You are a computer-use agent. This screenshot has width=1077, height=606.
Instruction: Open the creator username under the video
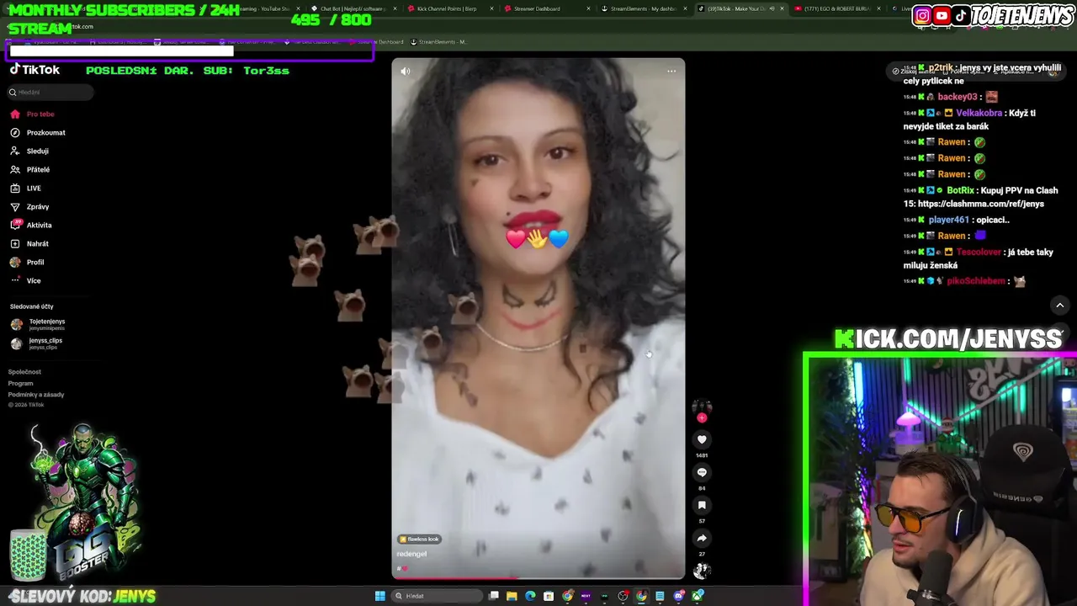coord(412,554)
